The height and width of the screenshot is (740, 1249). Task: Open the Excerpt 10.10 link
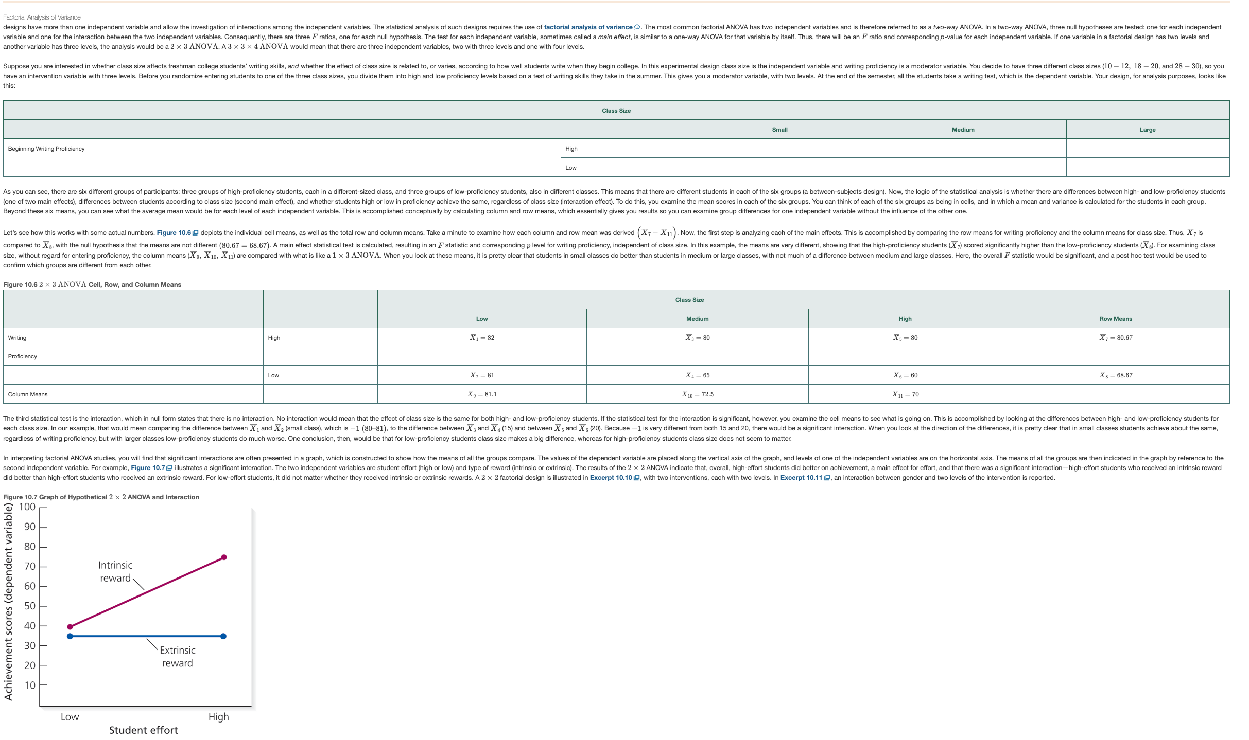pyautogui.click(x=611, y=478)
